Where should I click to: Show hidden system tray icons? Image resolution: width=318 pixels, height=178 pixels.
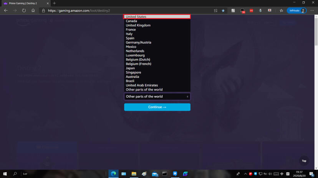point(245,174)
